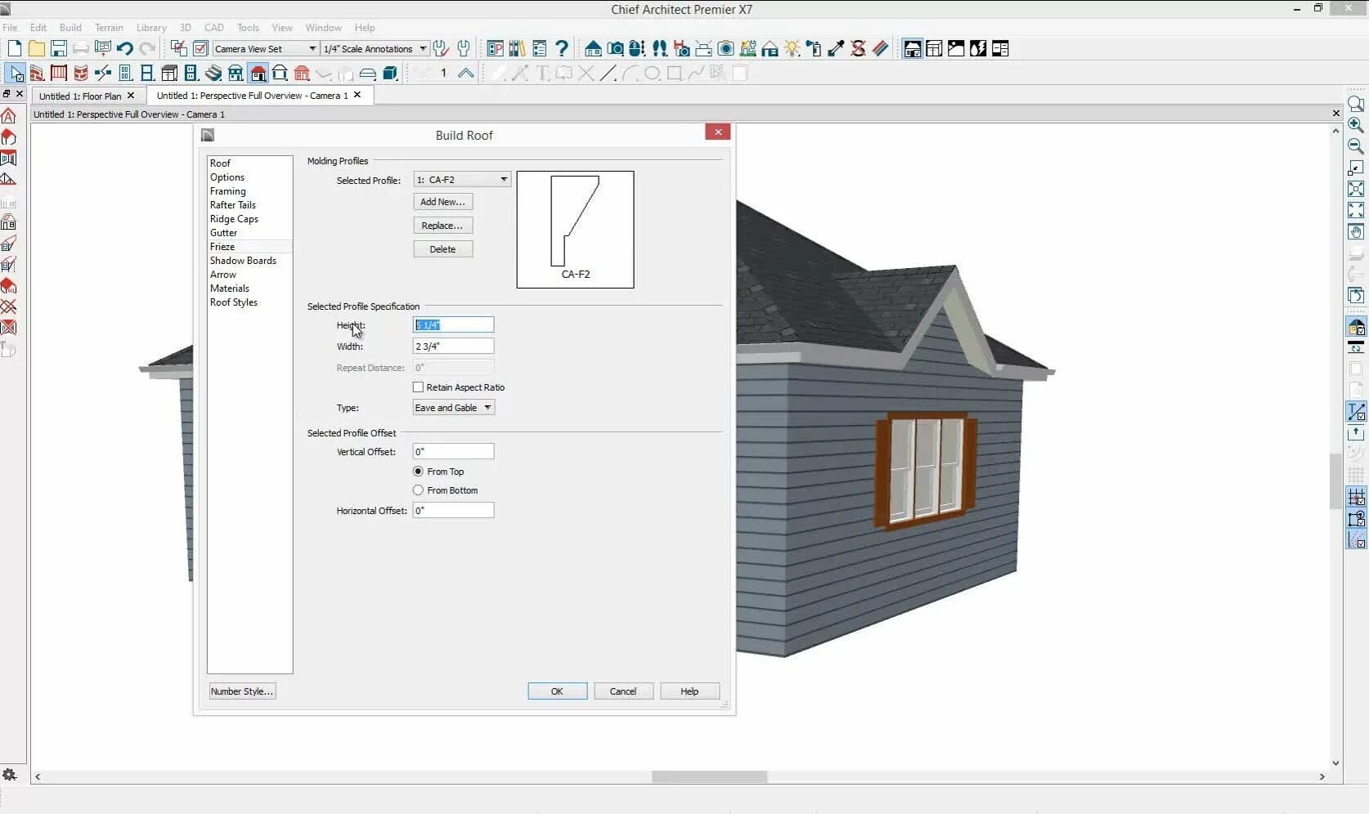Open a plan with the folder icon
Screen dimensions: 1369x814
coord(37,49)
